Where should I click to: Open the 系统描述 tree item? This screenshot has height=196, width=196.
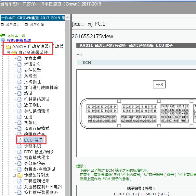[33, 82]
